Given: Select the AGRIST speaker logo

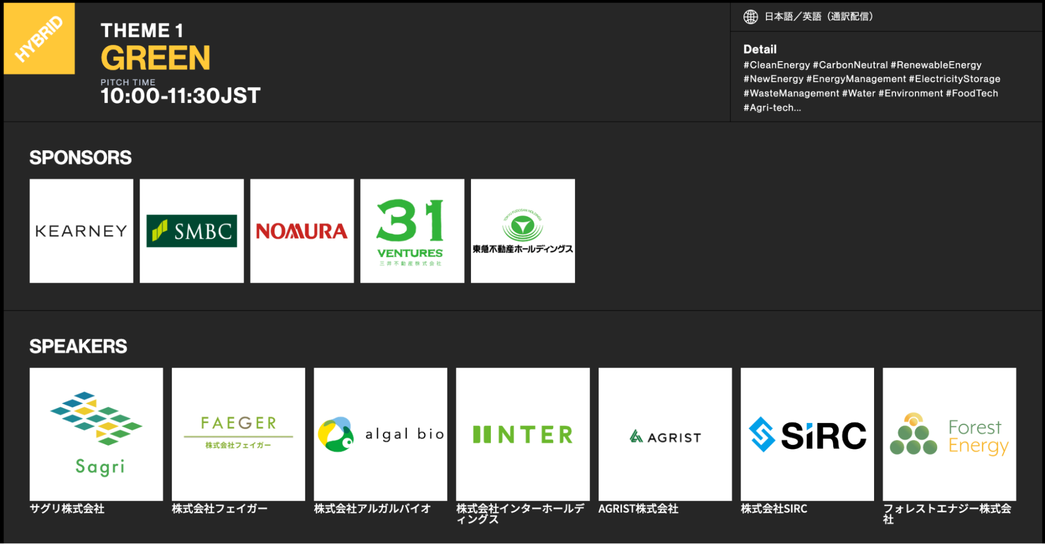Looking at the screenshot, I should (x=665, y=434).
